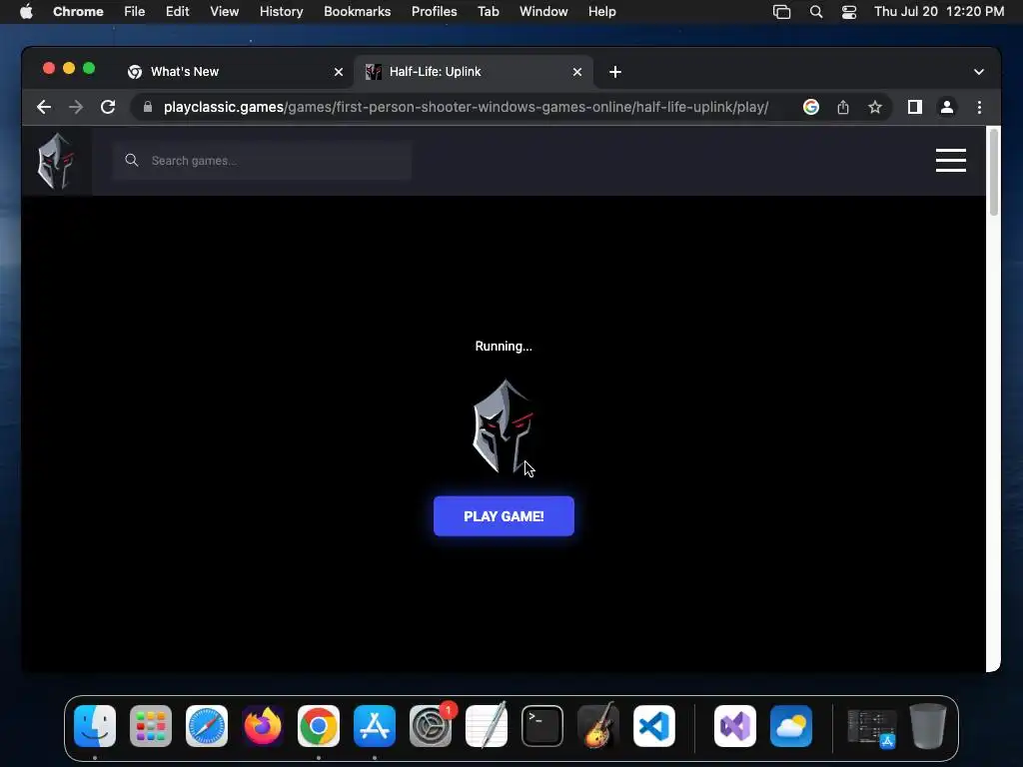The image size is (1023, 767).
Task: Click the Chrome icon in the Dock
Action: (x=319, y=726)
